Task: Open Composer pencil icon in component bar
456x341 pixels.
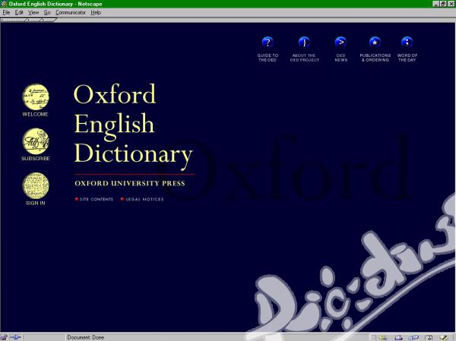Action: (445, 337)
